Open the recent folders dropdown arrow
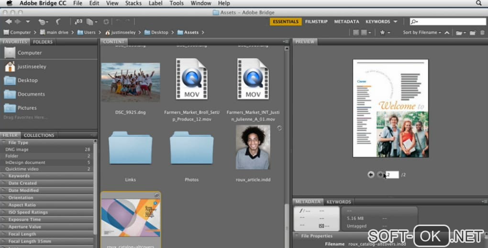Image resolution: width=488 pixels, height=248 pixels. pos(28,22)
